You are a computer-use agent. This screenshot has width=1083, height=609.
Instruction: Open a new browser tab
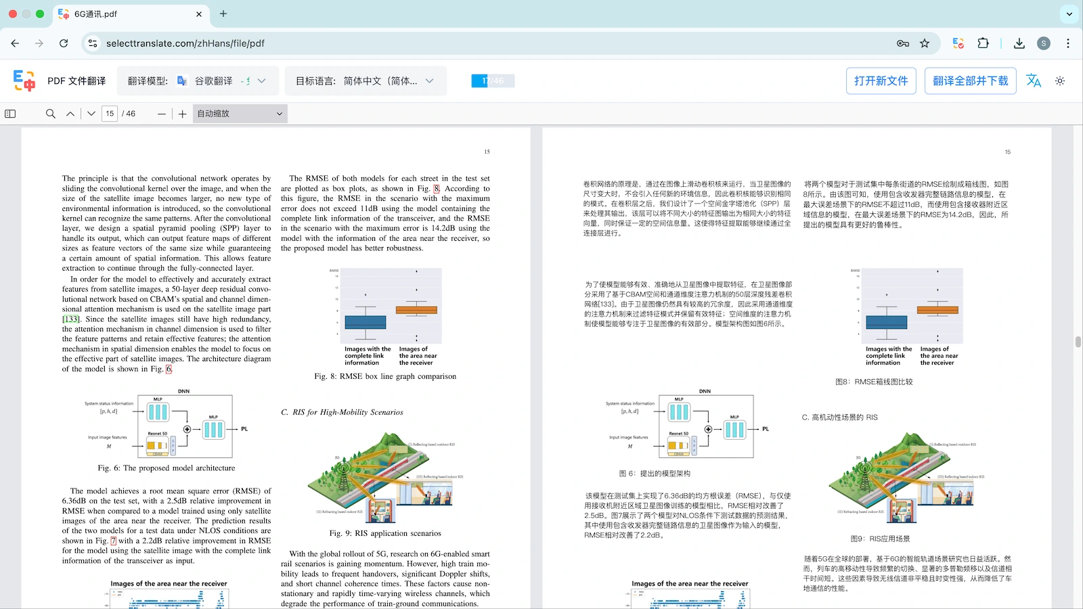click(x=223, y=14)
